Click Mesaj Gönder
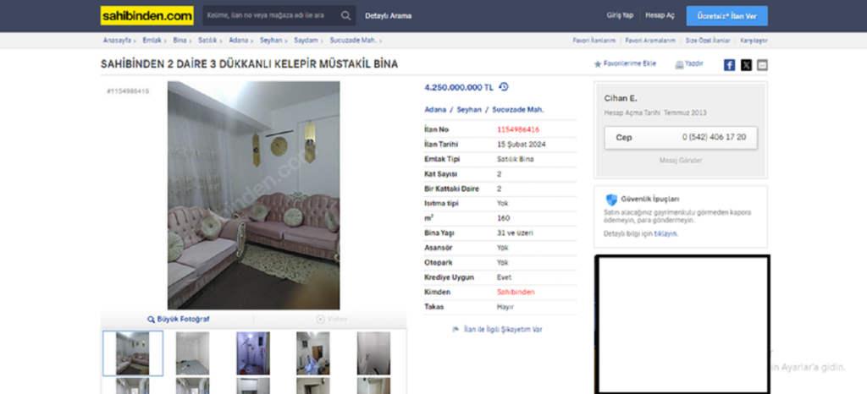Screen dimensions: 867x394 click(681, 161)
